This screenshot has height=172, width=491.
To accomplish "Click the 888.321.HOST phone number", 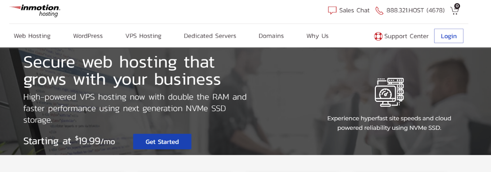I will click(x=415, y=10).
